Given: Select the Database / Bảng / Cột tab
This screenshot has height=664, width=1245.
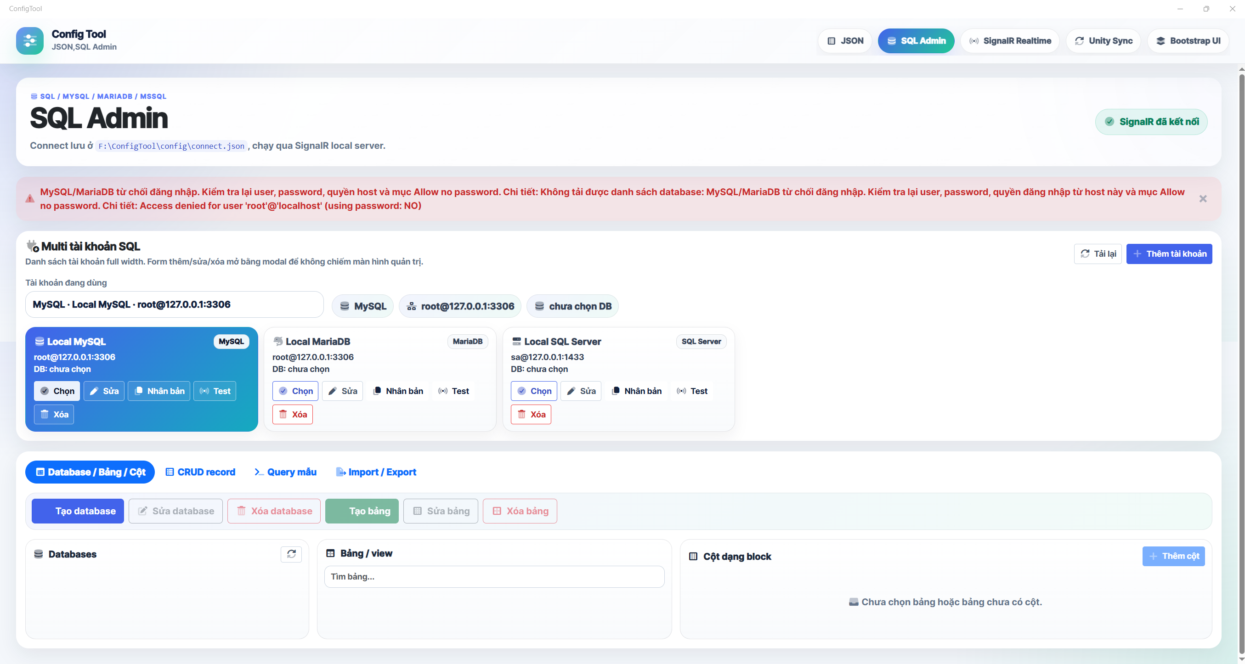Looking at the screenshot, I should [90, 473].
